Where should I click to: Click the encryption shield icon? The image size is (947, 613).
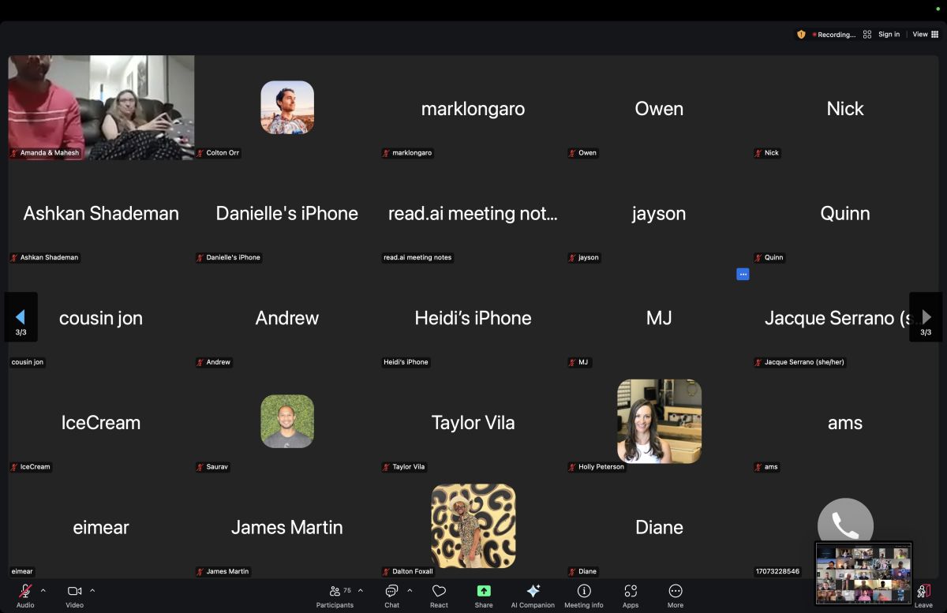pyautogui.click(x=801, y=35)
